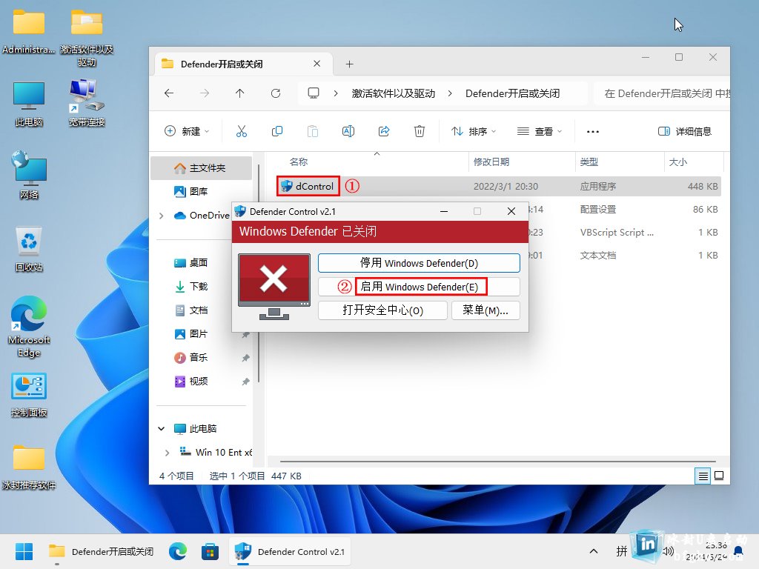Click the Explorer search box

[x=663, y=93]
